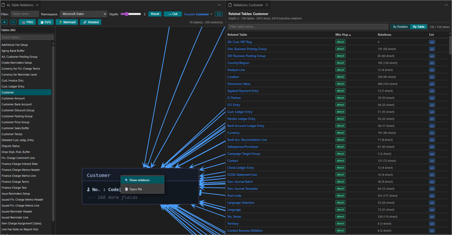Expand the 166 more fields row
The width and height of the screenshot is (452, 235).
click(x=112, y=197)
